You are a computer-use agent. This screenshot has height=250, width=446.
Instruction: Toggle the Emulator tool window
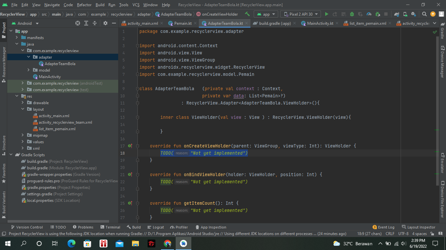442,163
